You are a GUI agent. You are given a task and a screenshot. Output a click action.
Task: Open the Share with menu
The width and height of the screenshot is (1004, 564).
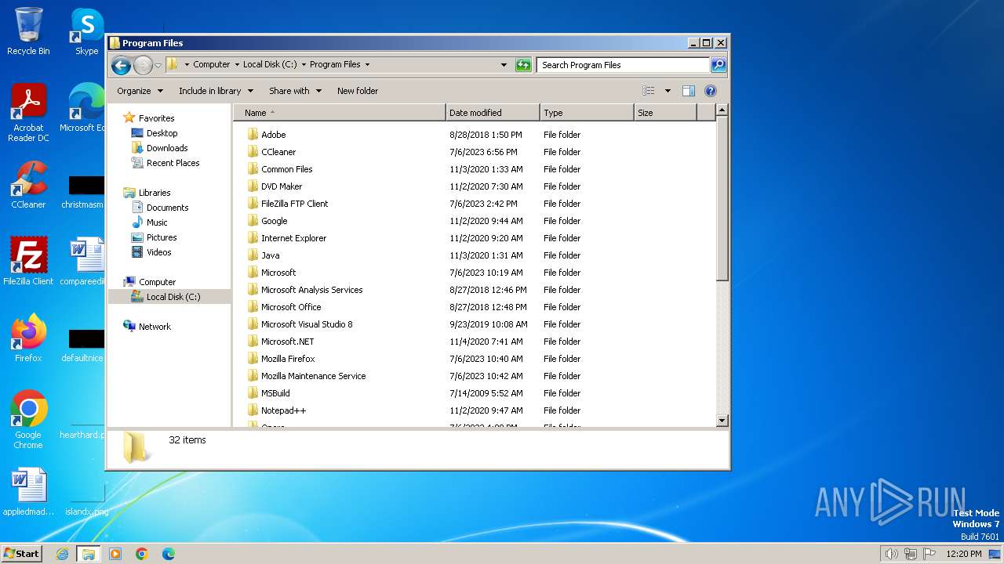295,91
